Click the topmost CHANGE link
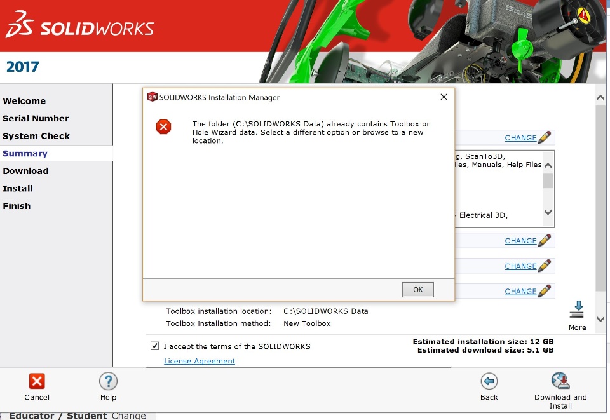610x420 pixels. 520,138
